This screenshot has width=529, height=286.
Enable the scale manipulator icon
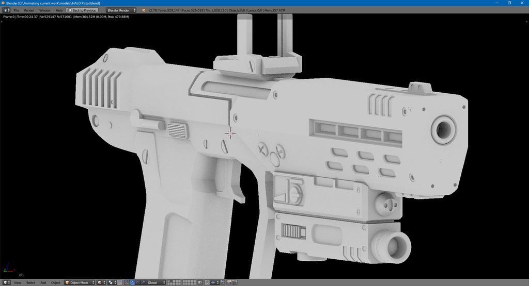coord(143,282)
